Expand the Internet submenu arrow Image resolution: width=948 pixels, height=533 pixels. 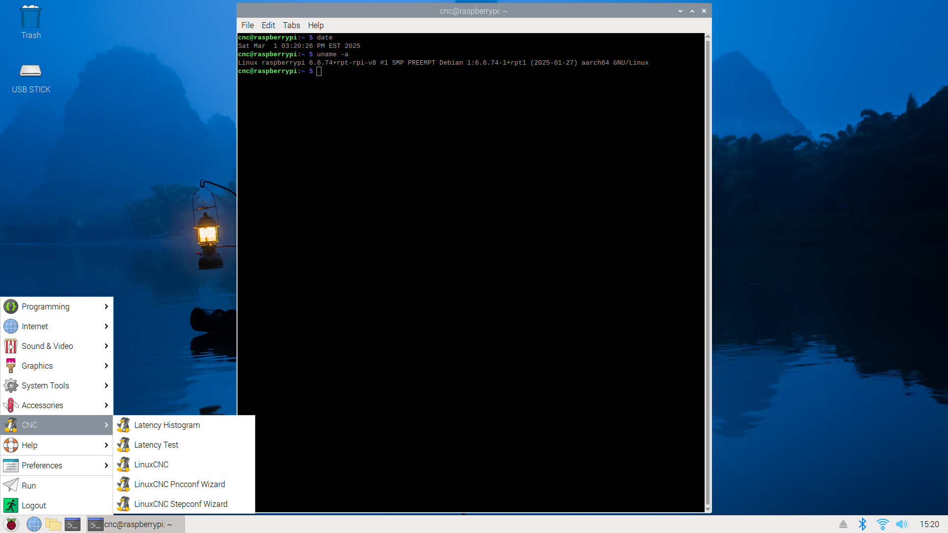(x=106, y=326)
